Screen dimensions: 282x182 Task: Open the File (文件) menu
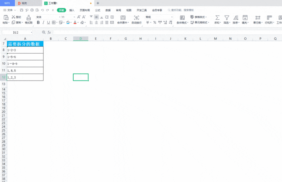10,10
